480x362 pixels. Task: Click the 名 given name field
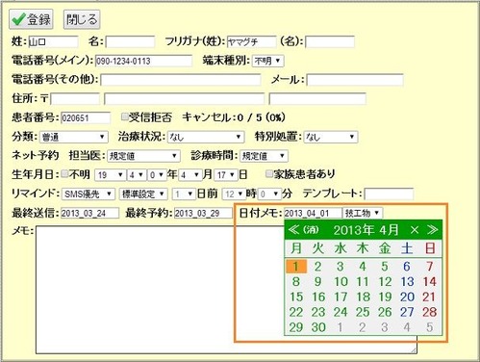tap(130, 42)
